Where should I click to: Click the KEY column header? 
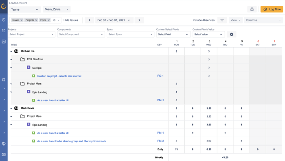click(x=160, y=45)
